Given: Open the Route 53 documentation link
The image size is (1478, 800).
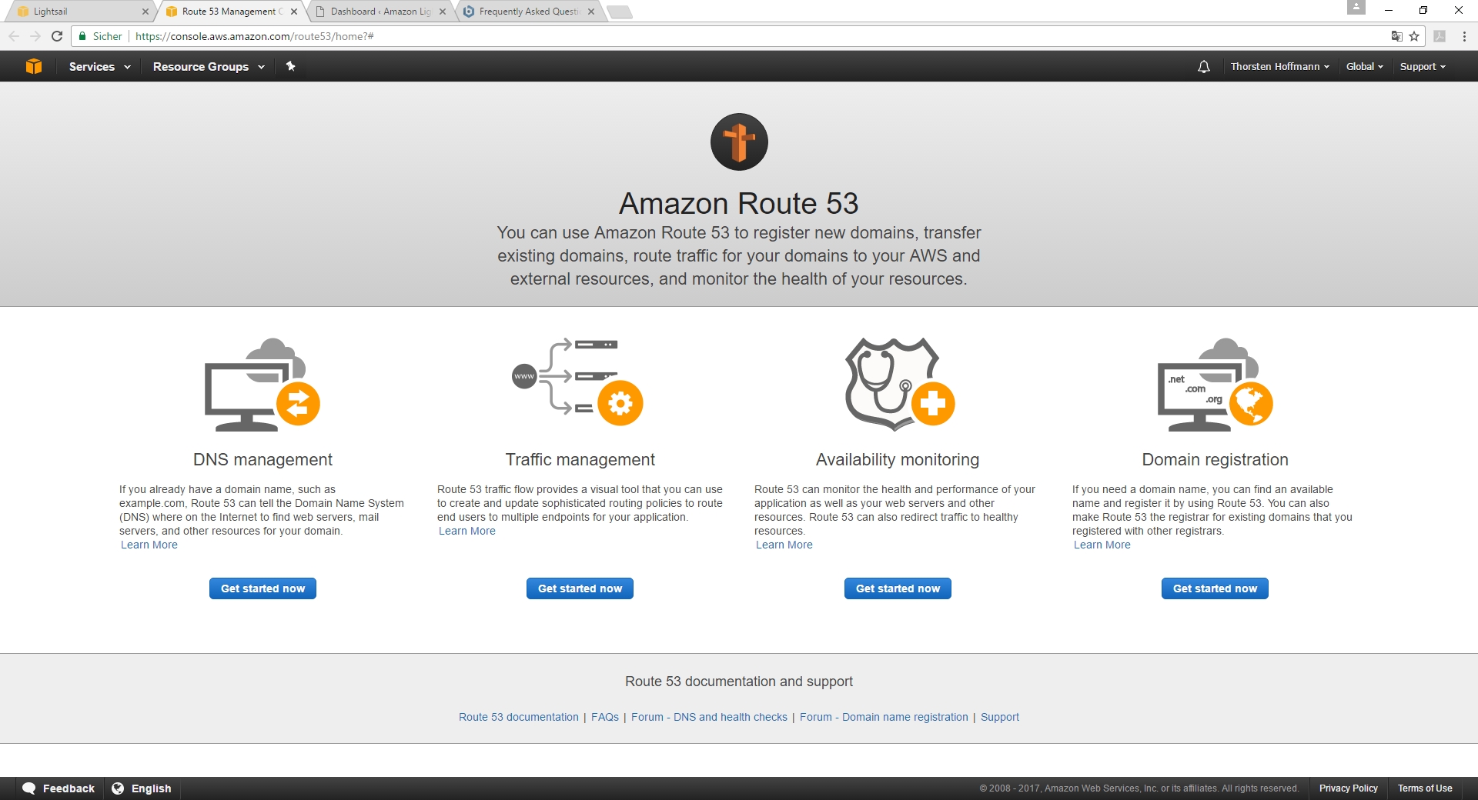Looking at the screenshot, I should coord(519,717).
